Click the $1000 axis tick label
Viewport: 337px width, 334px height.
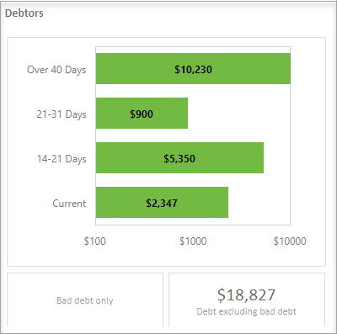(x=193, y=241)
